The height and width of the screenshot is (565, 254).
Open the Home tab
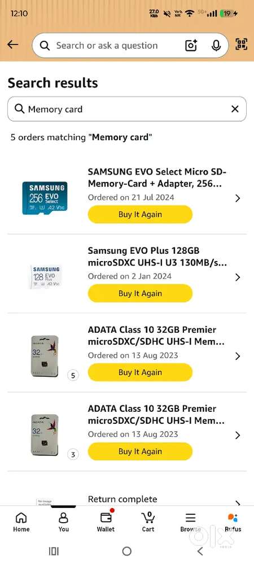[21, 523]
